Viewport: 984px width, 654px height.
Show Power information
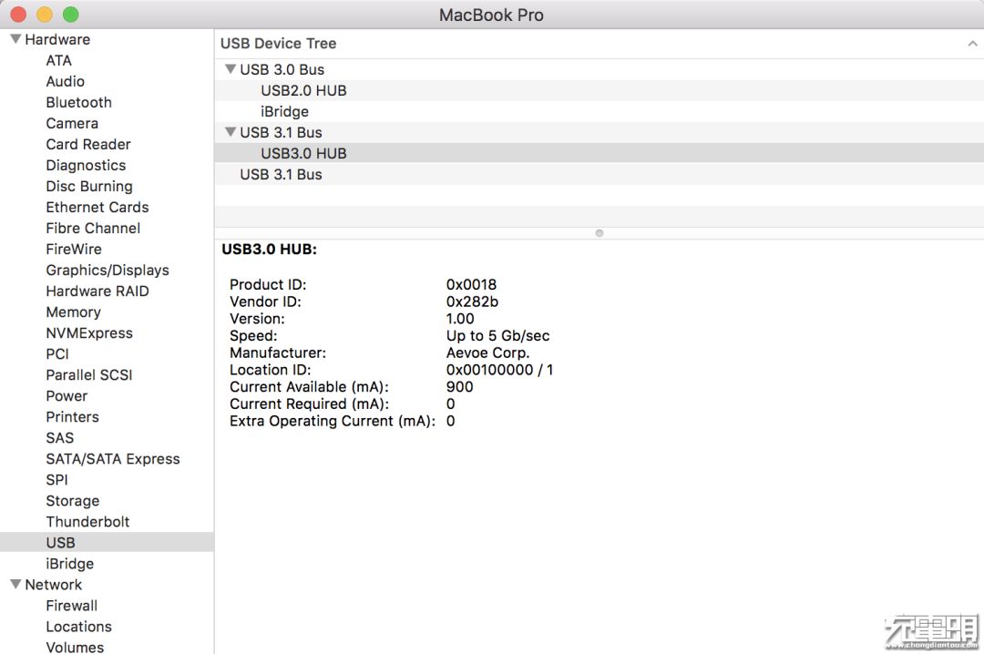click(67, 396)
